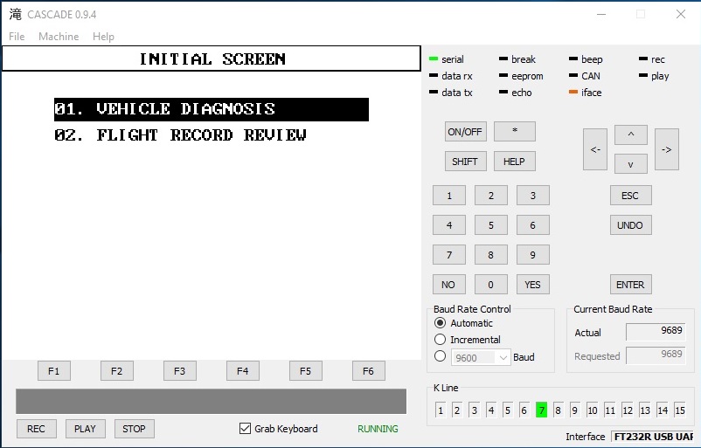The width and height of the screenshot is (701, 448).
Task: Click the ON/OFF power button
Action: click(x=465, y=132)
